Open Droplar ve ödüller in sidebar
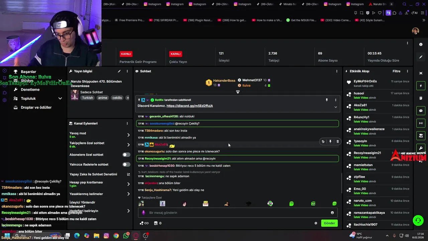This screenshot has height=241, width=428. coord(36,107)
